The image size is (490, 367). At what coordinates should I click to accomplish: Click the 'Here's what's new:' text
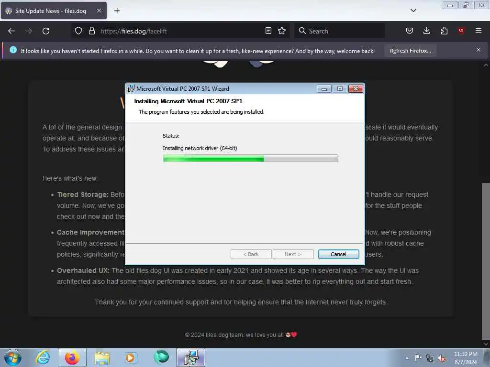point(70,178)
